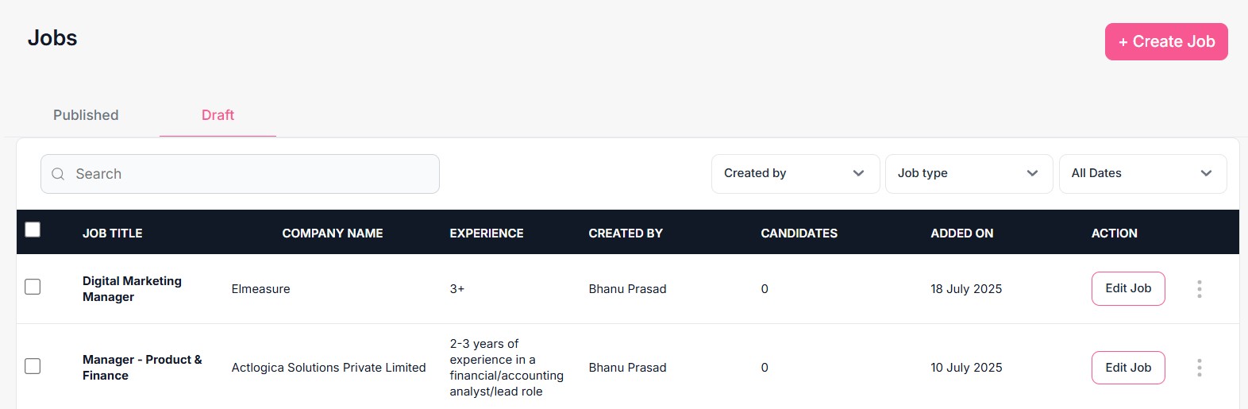Screen dimensions: 1248x409
Task: Open the All Dates filter dropdown
Action: [1142, 173]
